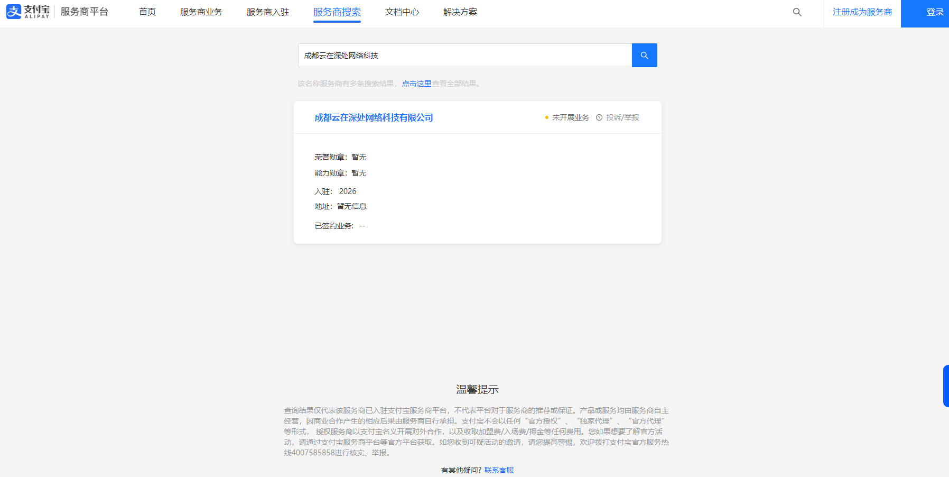Submit search with blue magnifier button
949x477 pixels.
click(645, 56)
